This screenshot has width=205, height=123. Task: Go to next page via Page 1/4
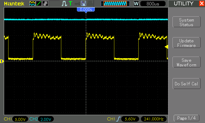(186, 118)
